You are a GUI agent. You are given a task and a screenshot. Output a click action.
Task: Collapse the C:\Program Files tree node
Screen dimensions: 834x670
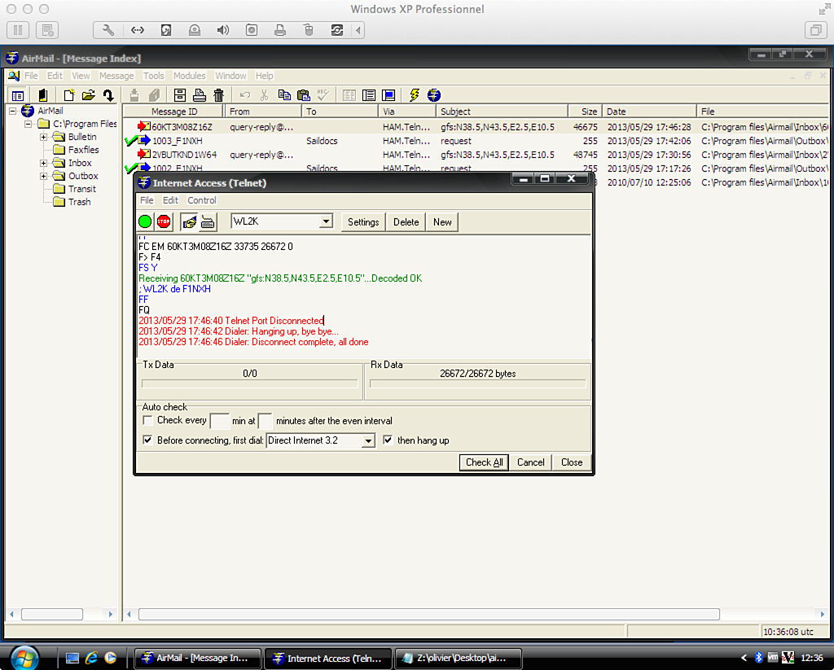tap(29, 124)
